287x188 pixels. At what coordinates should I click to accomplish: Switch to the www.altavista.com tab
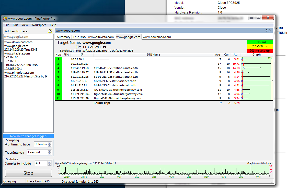click(x=101, y=37)
